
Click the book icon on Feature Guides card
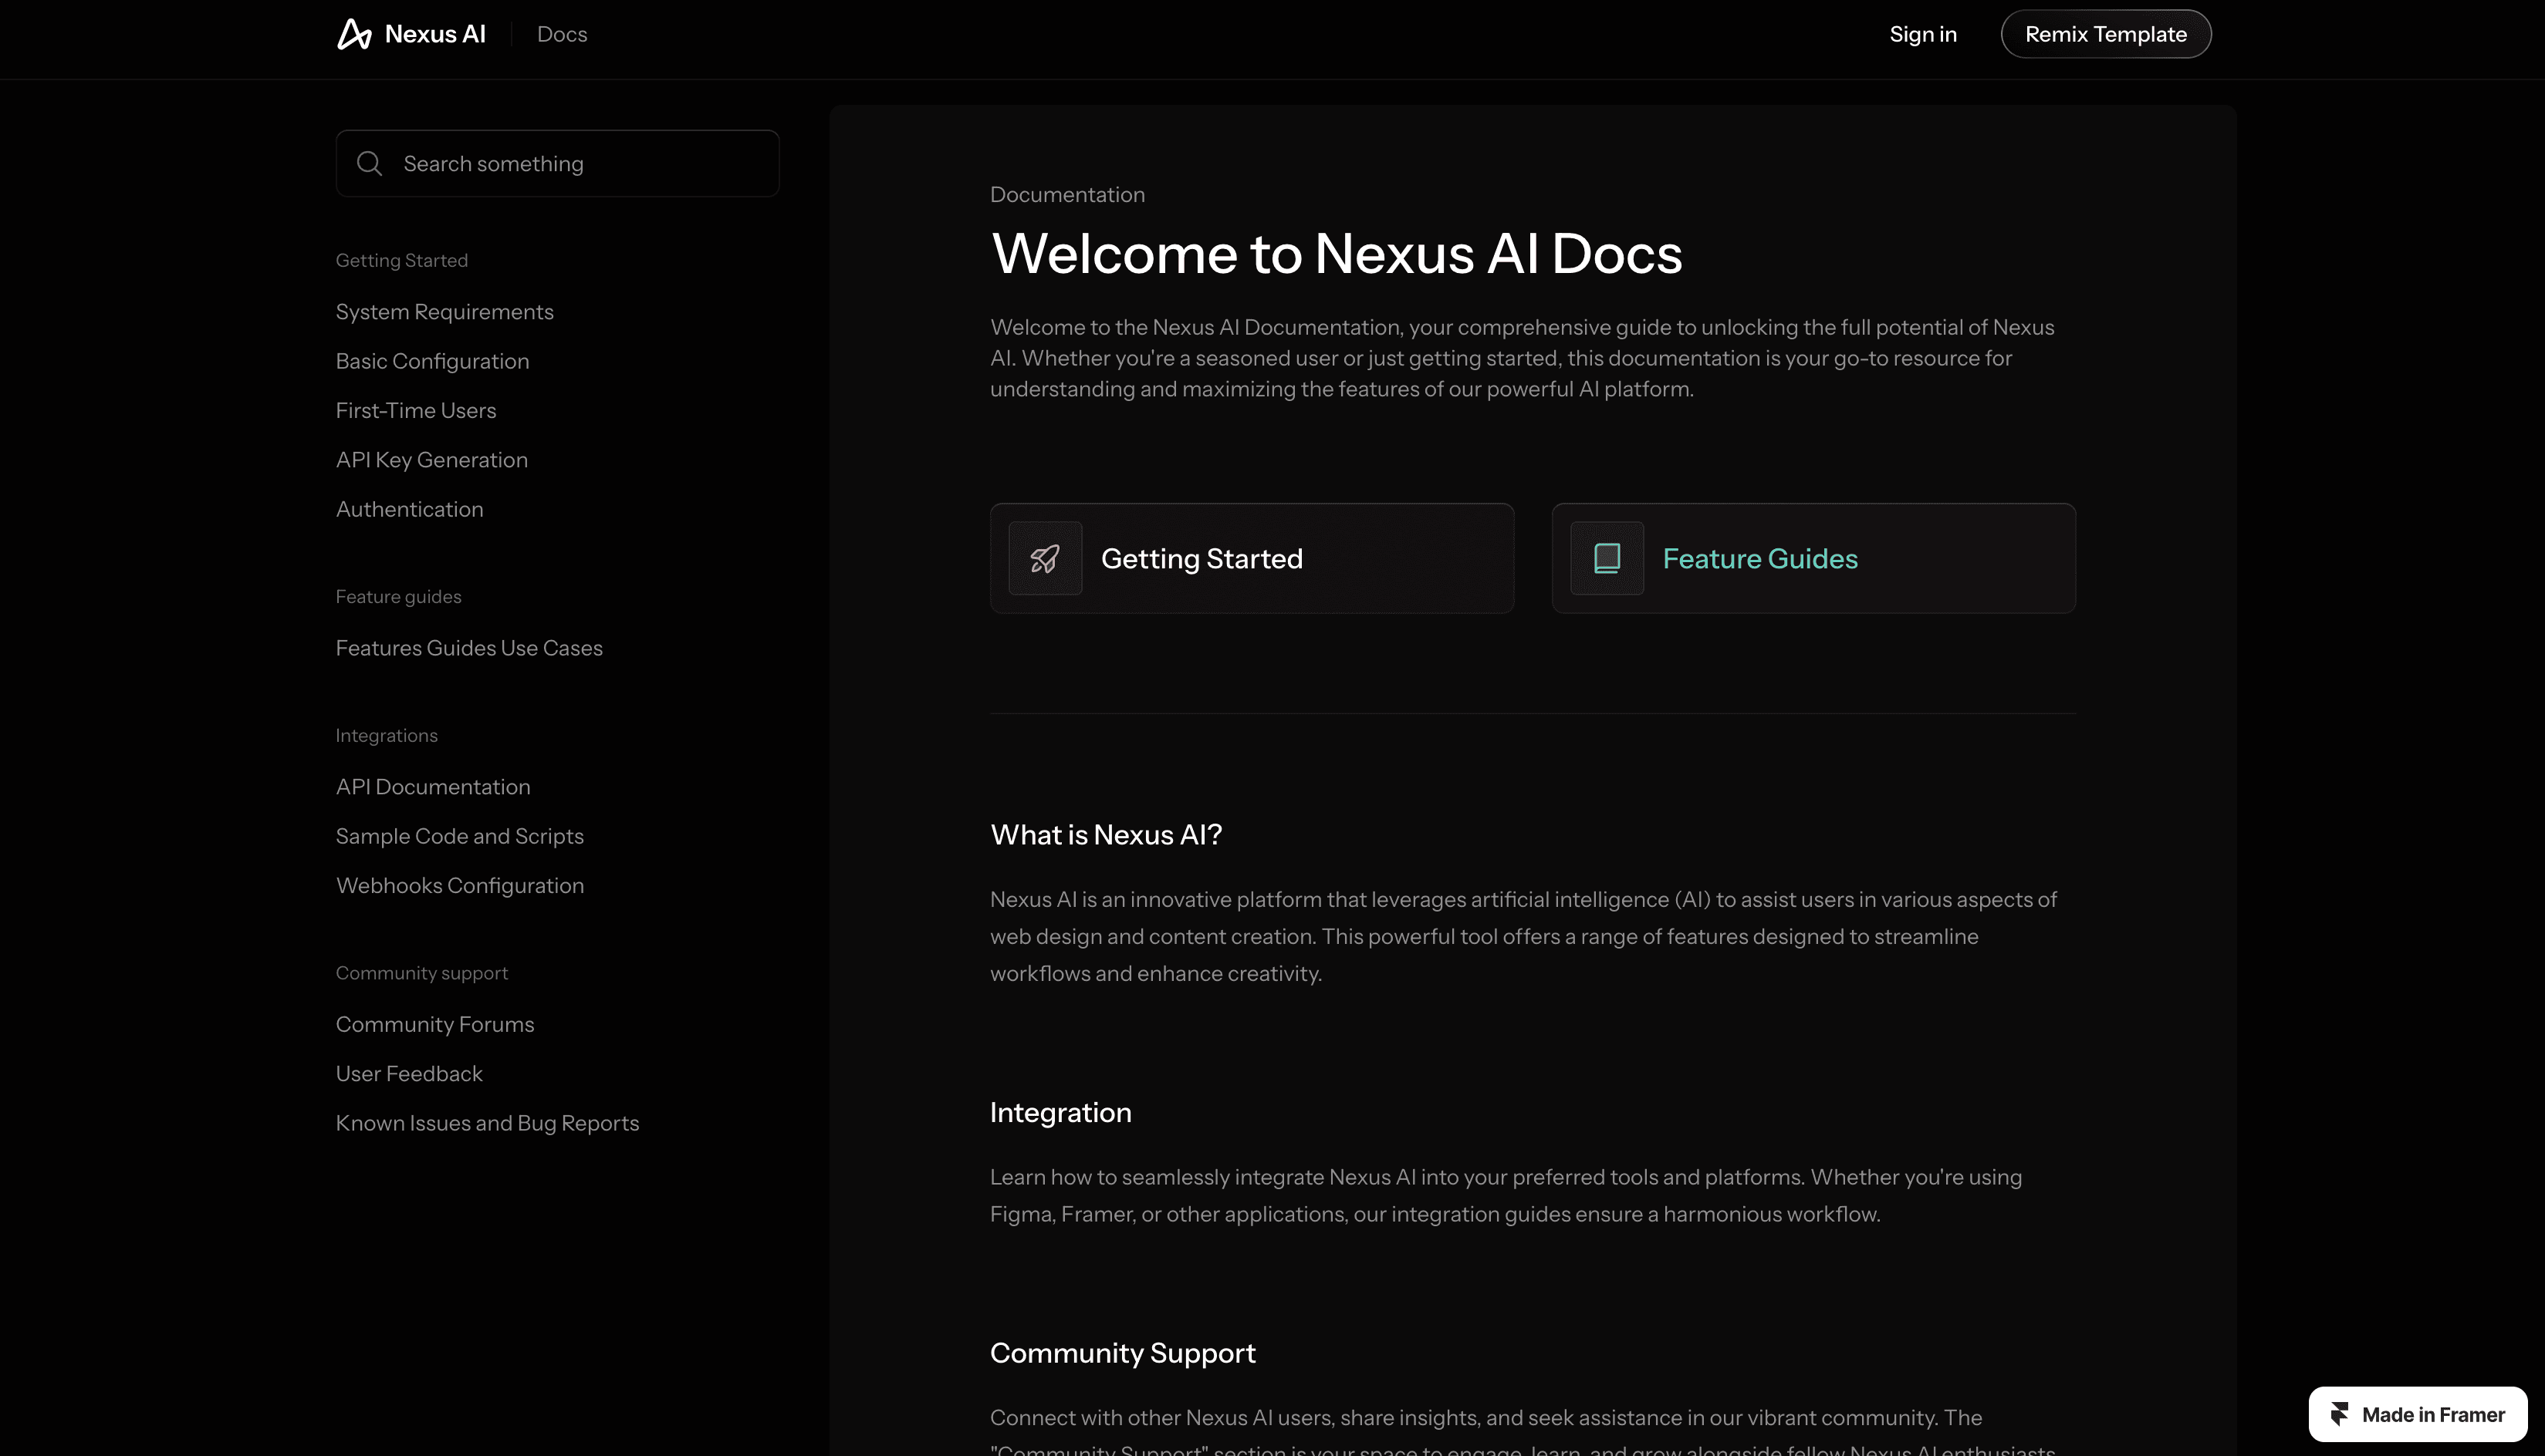pyautogui.click(x=1607, y=558)
